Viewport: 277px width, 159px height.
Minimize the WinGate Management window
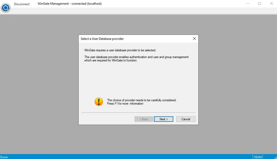point(248,4)
